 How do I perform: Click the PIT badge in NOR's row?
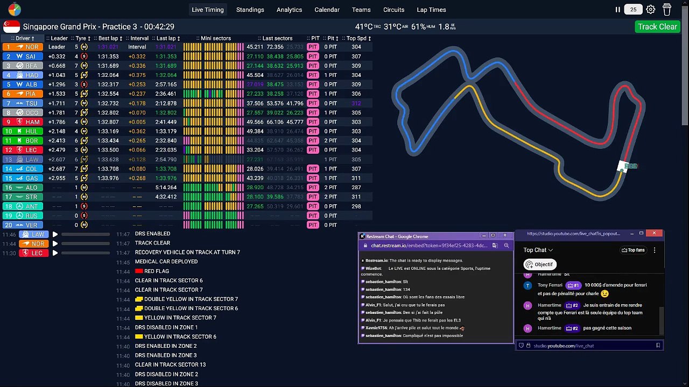click(313, 47)
